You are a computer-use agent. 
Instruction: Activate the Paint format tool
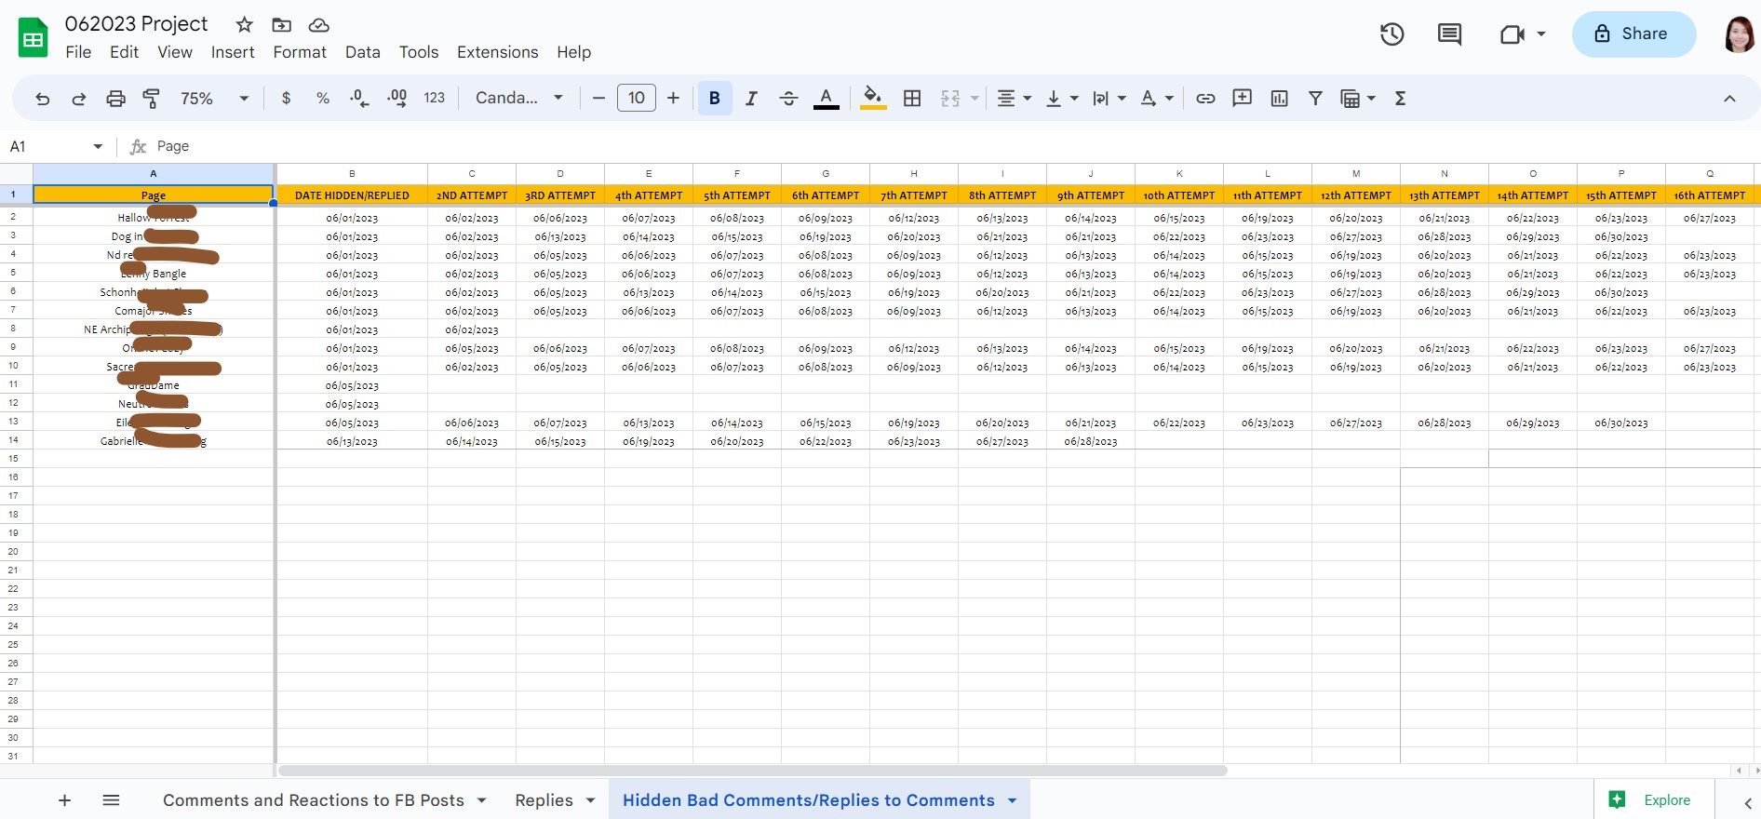pyautogui.click(x=152, y=99)
